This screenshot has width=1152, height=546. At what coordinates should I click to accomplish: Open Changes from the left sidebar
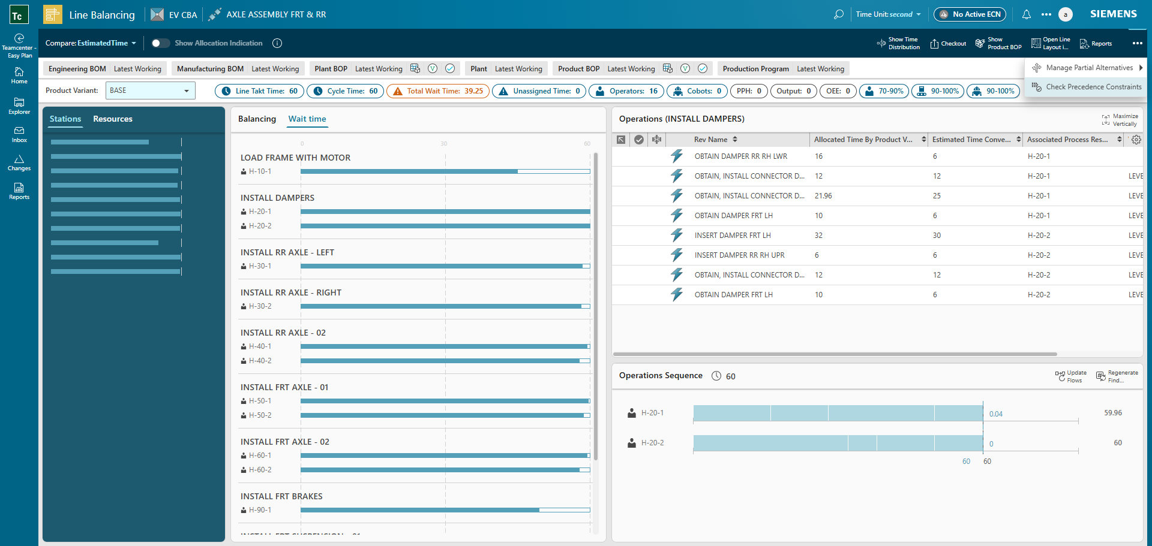19,162
